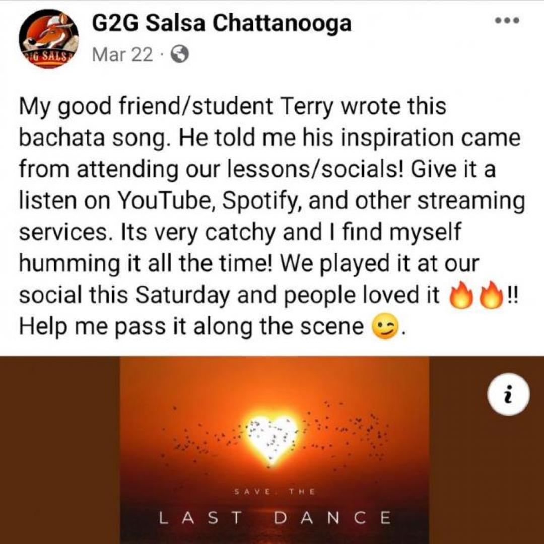Open the G2G Salsa fox profile picture

pos(48,38)
